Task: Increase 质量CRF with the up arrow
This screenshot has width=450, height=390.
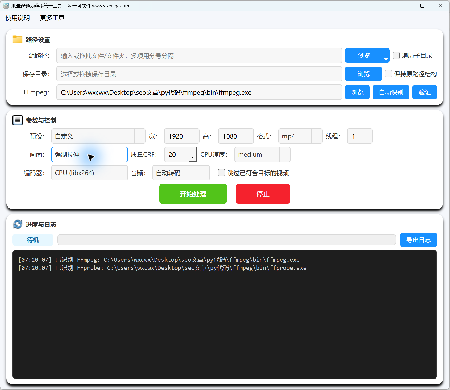Action: tap(192, 151)
